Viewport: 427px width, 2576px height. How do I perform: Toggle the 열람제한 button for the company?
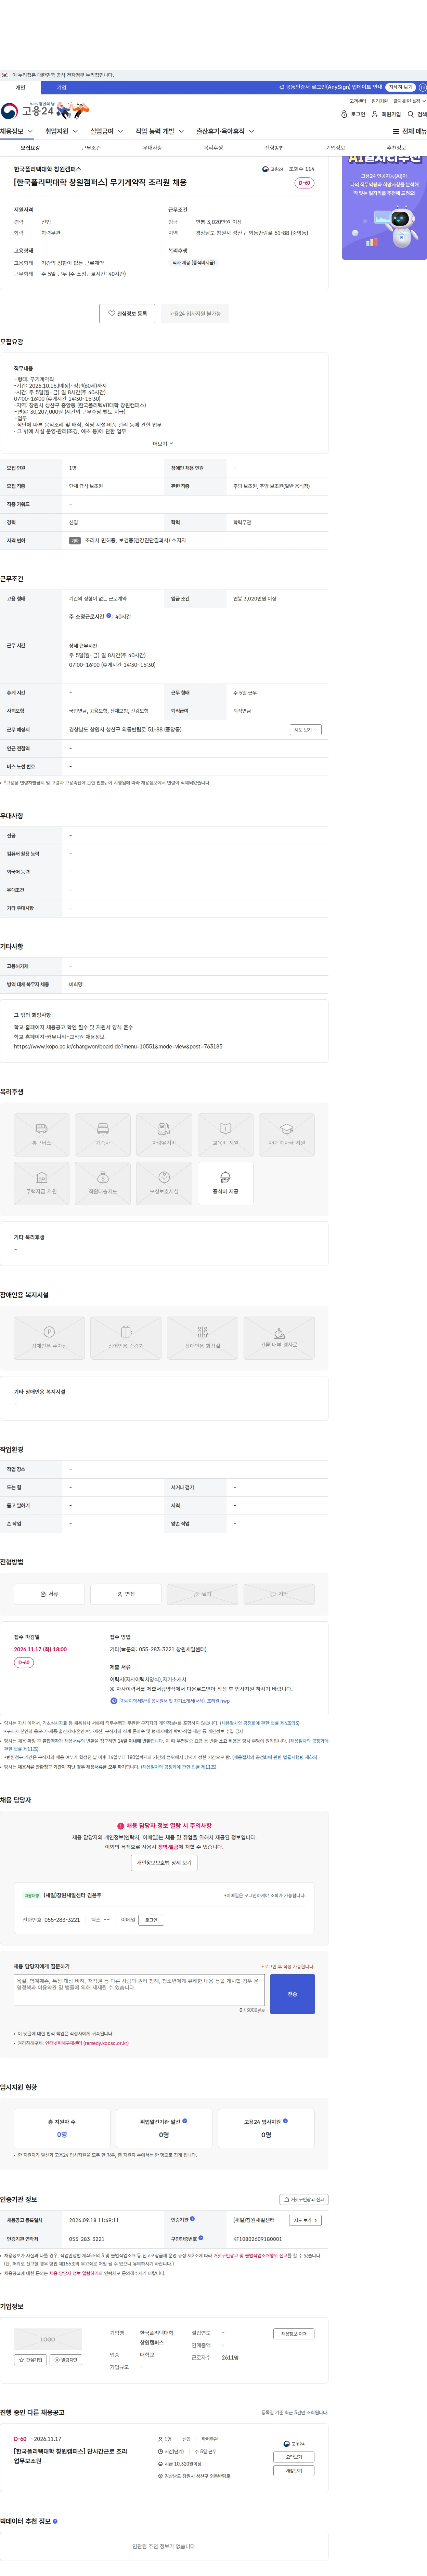tap(66, 2359)
